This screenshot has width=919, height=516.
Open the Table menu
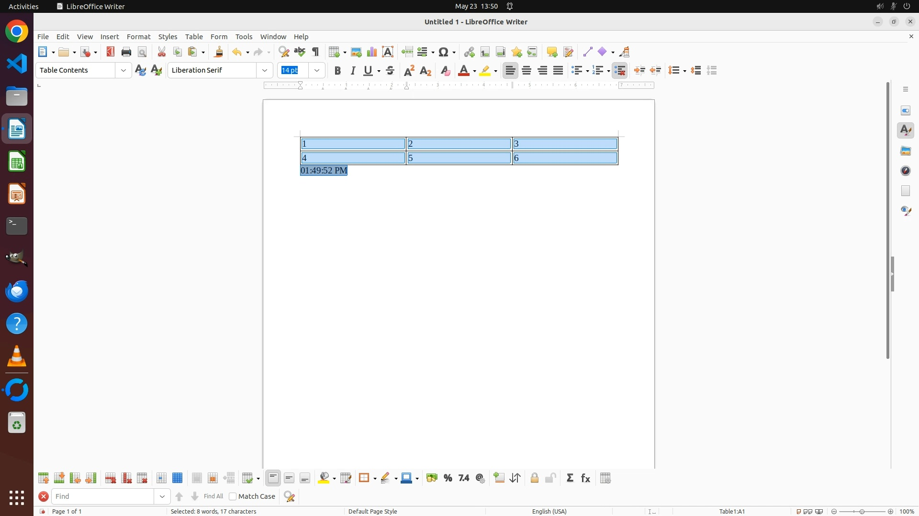[194, 37]
